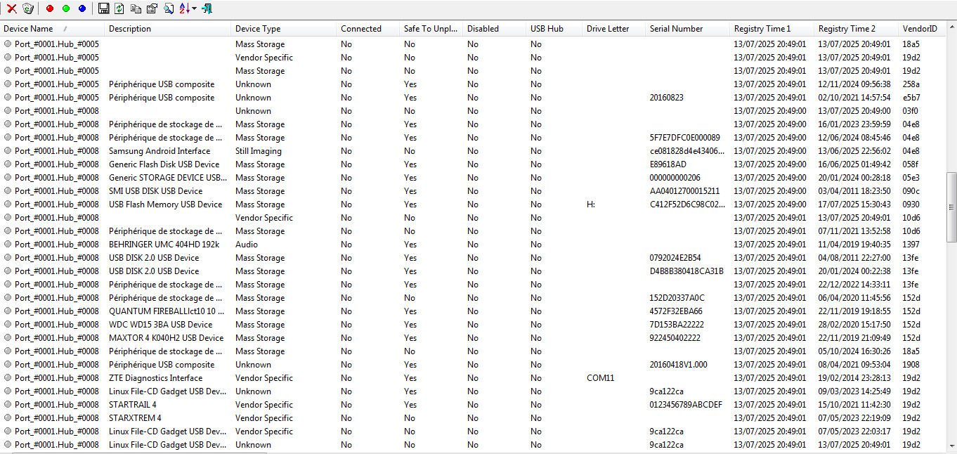Click the Serial Number column header

(x=688, y=29)
